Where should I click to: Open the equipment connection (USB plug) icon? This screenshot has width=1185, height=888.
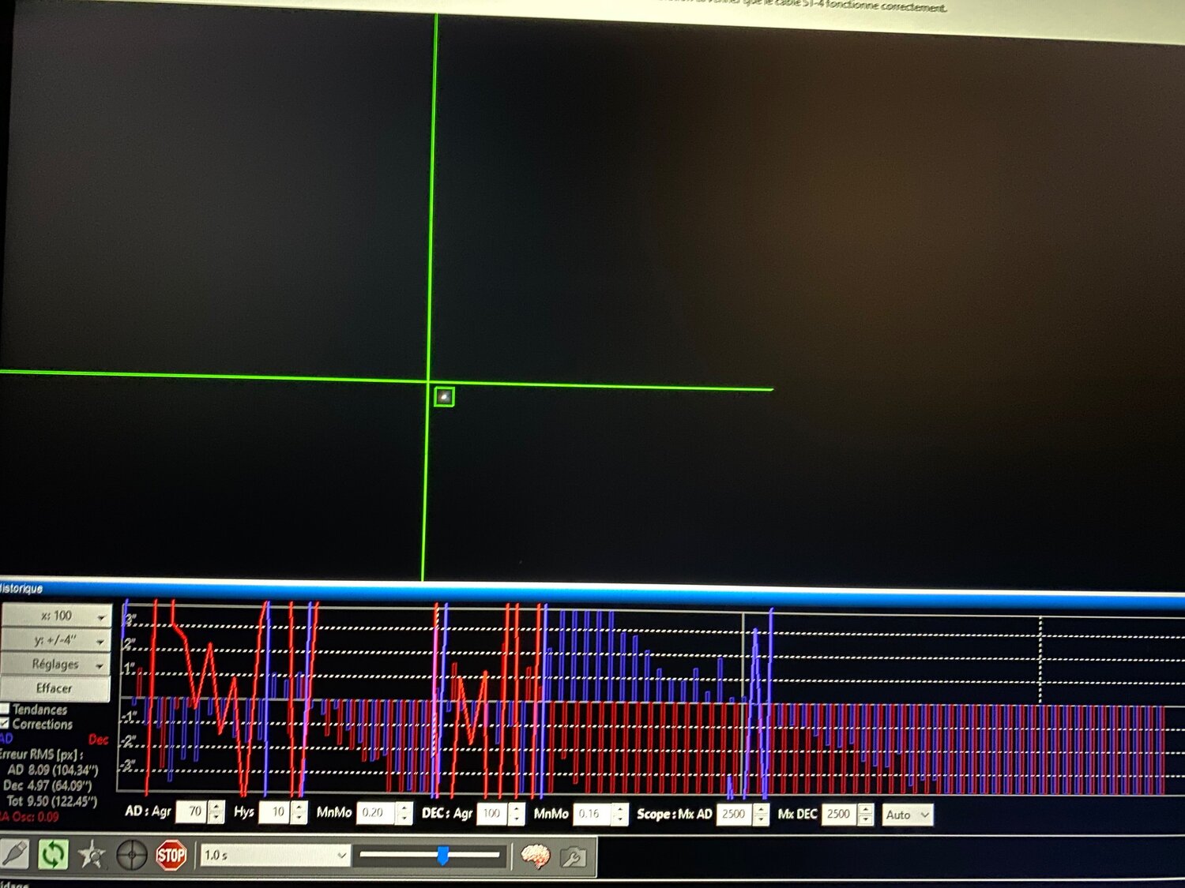coord(15,853)
